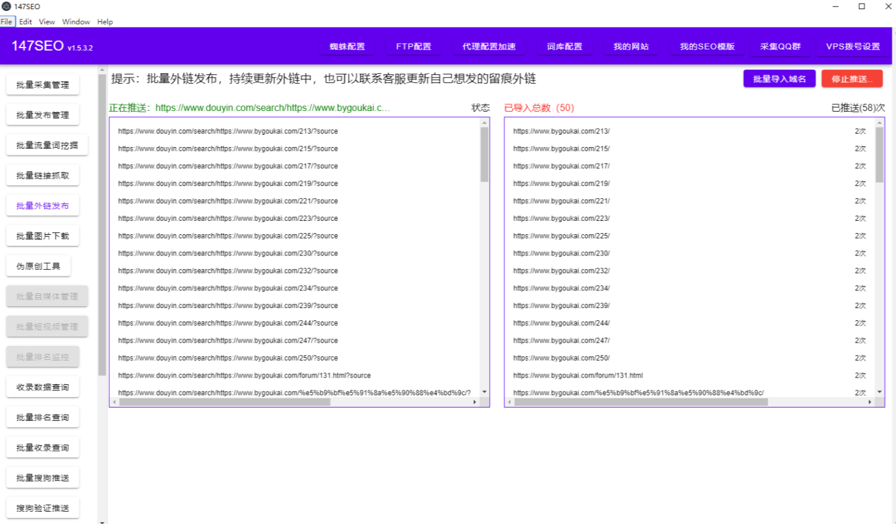Click 批量导入域名 button
Viewport: 896px width, 524px height.
(779, 79)
